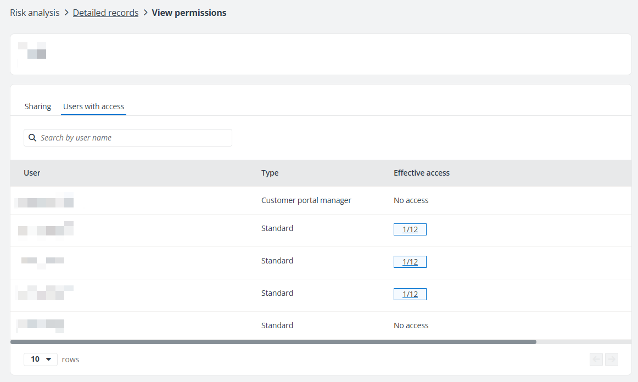The image size is (638, 382).
Task: Click the 1/12 permissions button on third row
Action: click(x=410, y=261)
